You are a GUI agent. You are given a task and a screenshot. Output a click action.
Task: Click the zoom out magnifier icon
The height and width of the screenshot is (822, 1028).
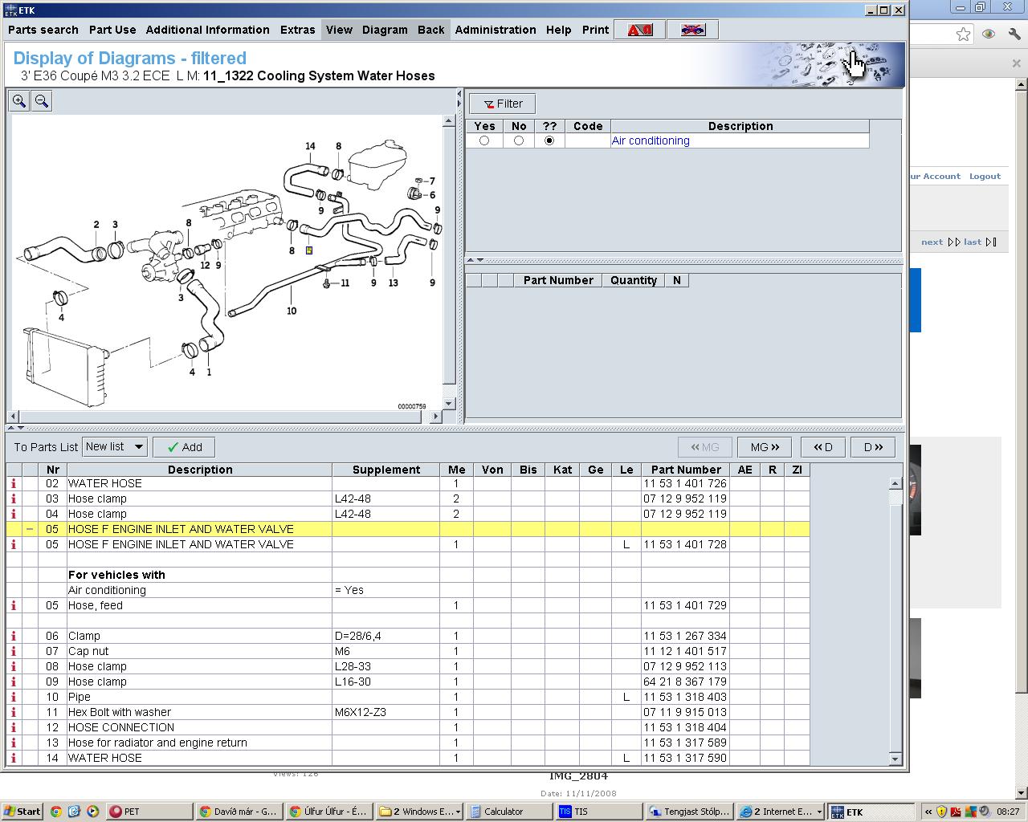pos(42,101)
